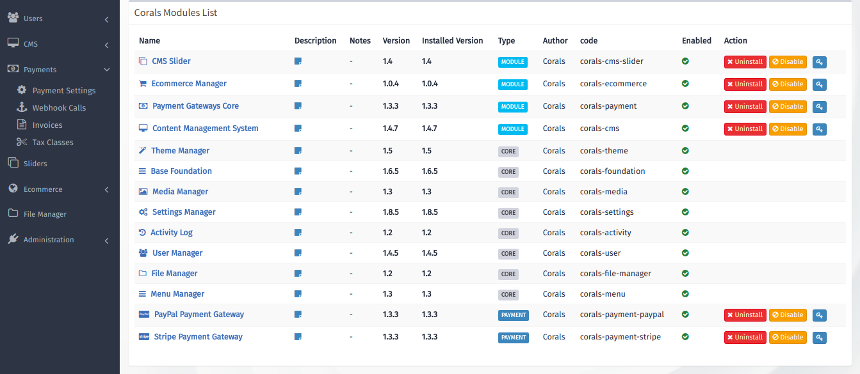Uninstall the PayPal Payment Gateway module
The height and width of the screenshot is (374, 860).
[x=745, y=315]
